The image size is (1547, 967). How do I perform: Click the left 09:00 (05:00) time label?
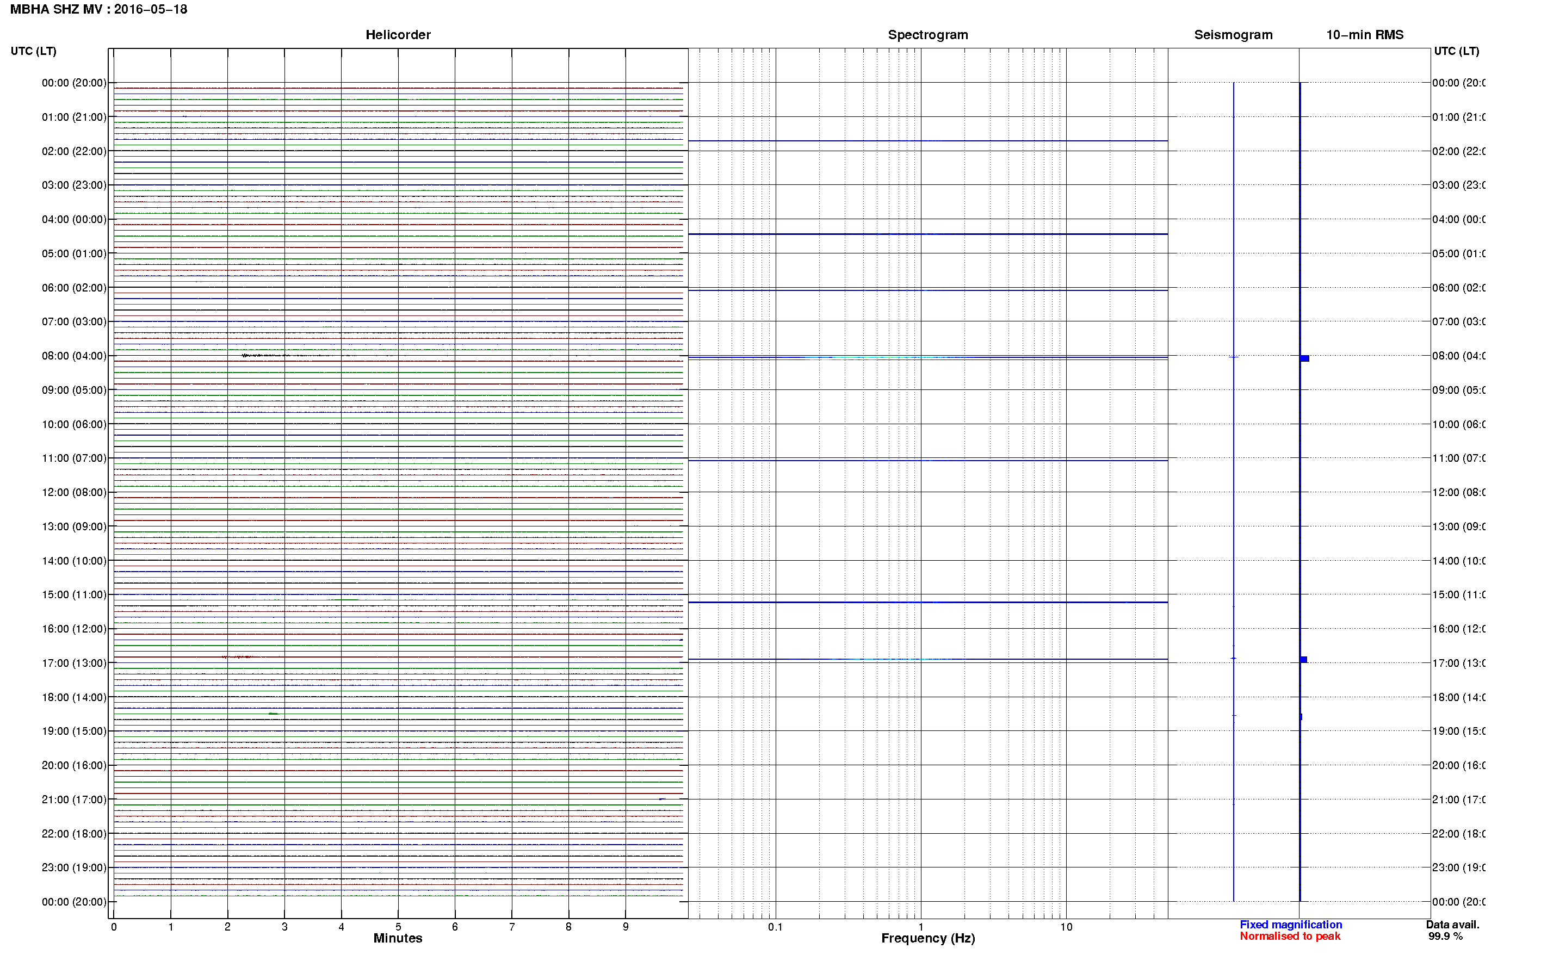[74, 390]
